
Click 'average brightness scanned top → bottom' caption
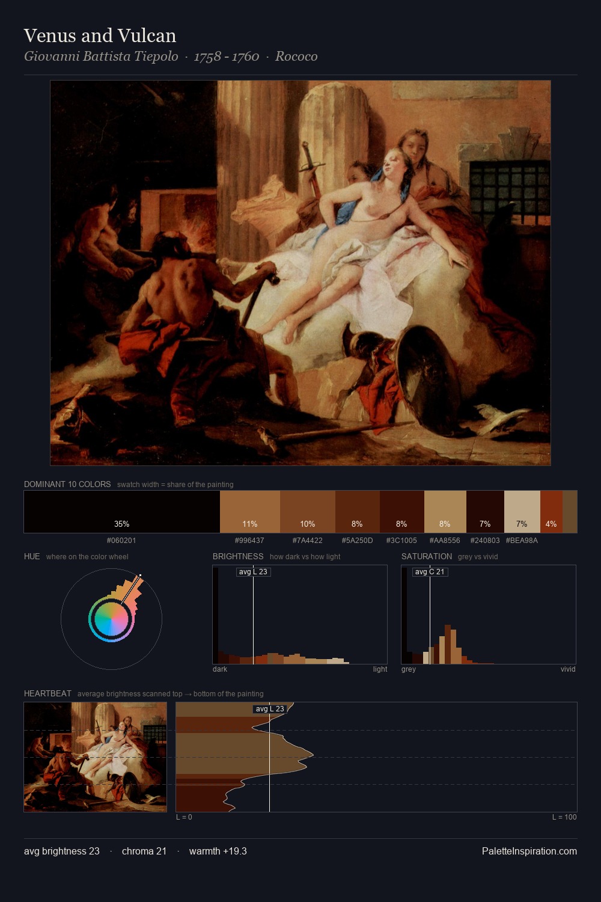coord(170,694)
